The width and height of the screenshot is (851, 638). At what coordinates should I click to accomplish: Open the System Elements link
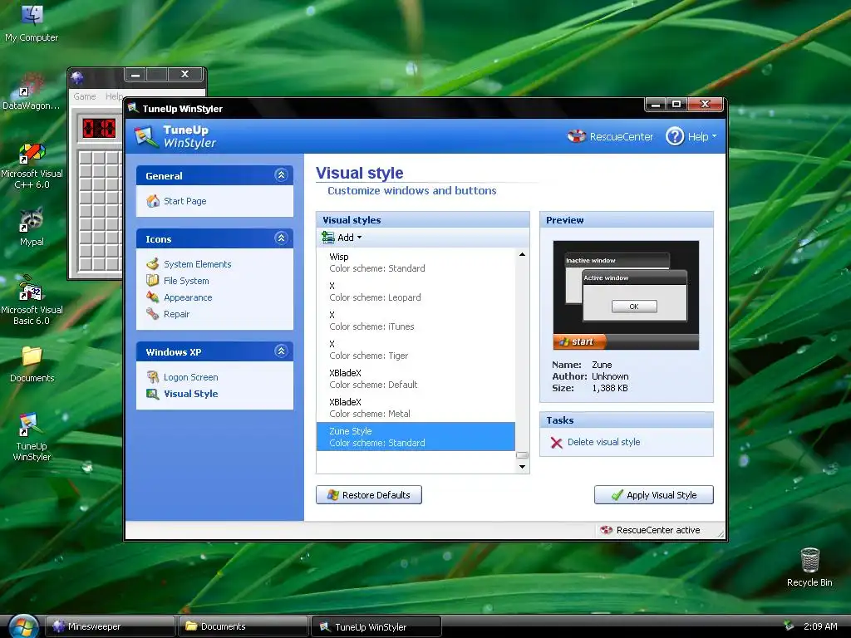[198, 264]
